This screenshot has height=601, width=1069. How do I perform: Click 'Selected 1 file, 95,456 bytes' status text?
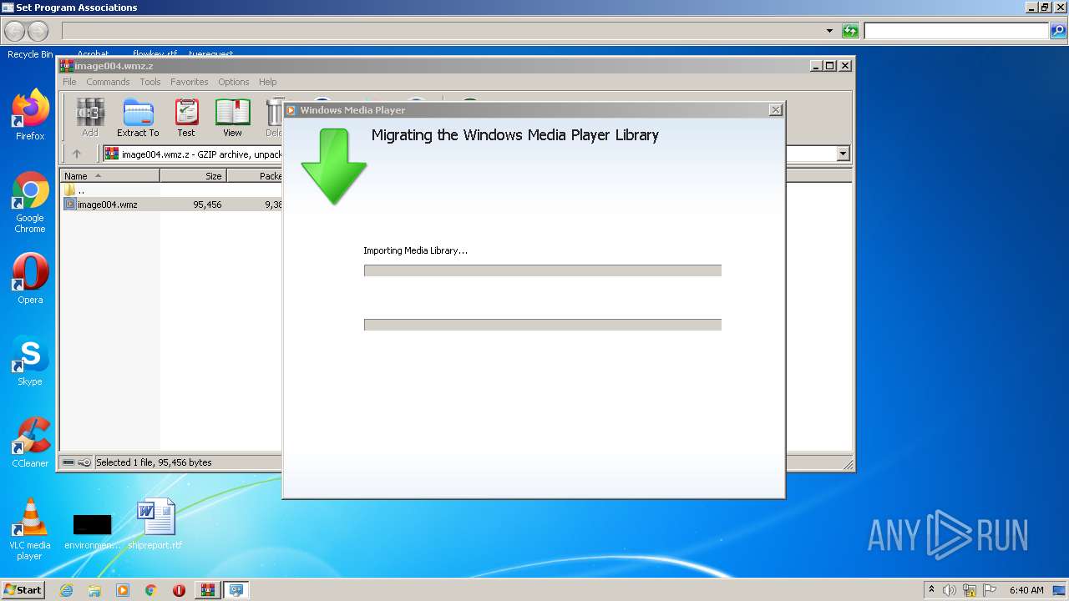click(x=154, y=462)
